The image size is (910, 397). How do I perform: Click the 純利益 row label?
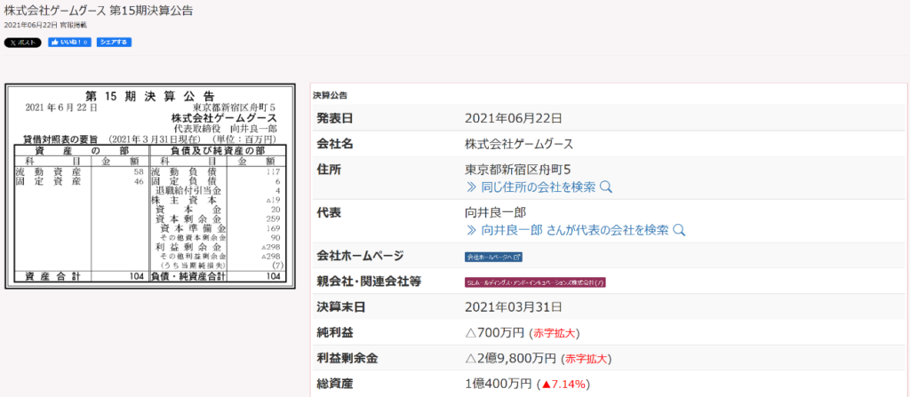(x=334, y=333)
